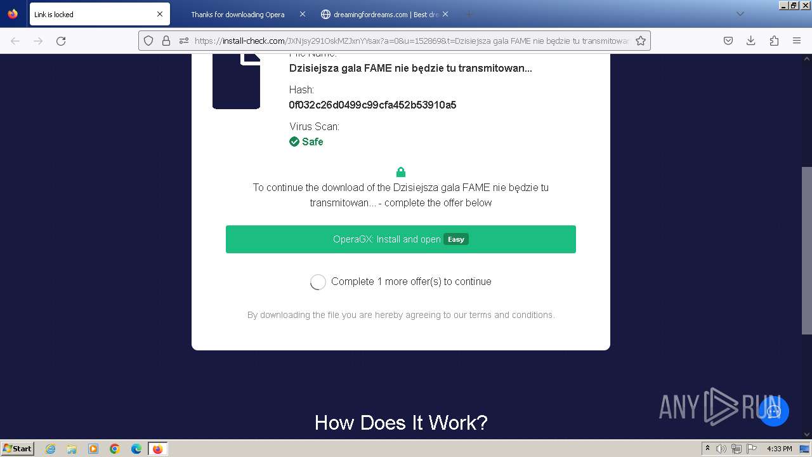This screenshot has height=457, width=812.
Task: Open the Extensions puzzle icon
Action: coord(774,41)
